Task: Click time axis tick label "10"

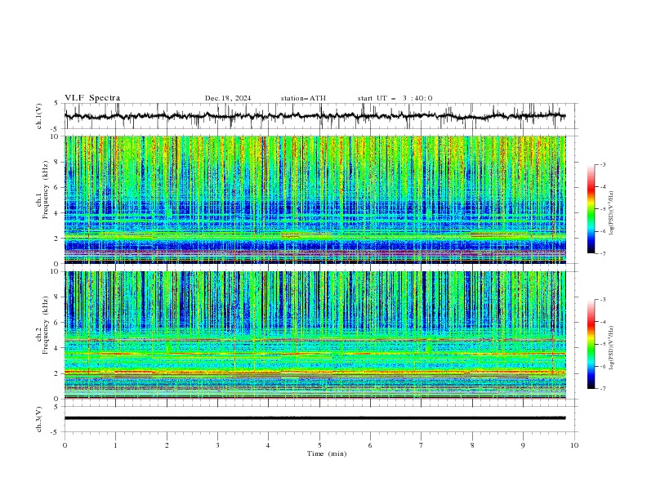Action: pos(574,445)
